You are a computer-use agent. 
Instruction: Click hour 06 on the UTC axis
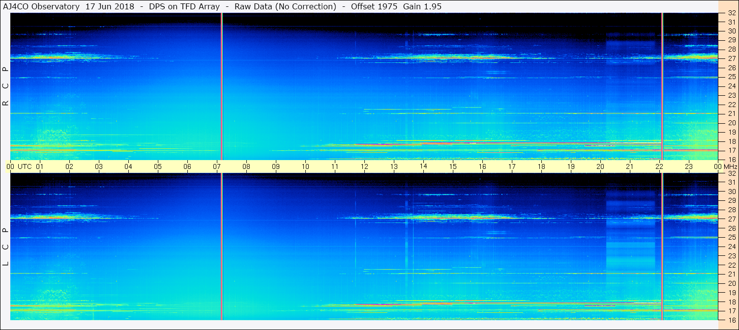pos(187,166)
